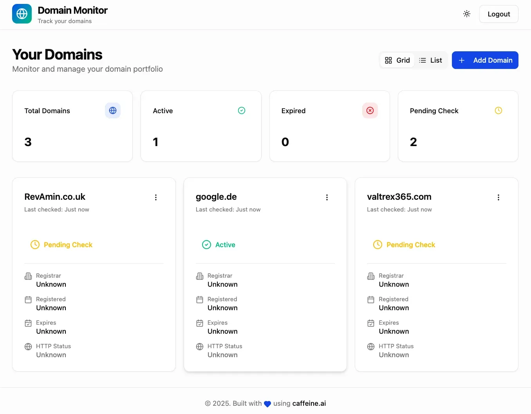Click the red X icon on Expired card
The width and height of the screenshot is (531, 414).
370,110
